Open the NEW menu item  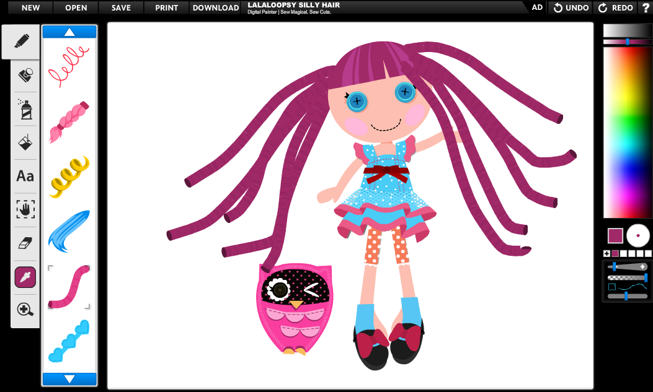click(30, 7)
